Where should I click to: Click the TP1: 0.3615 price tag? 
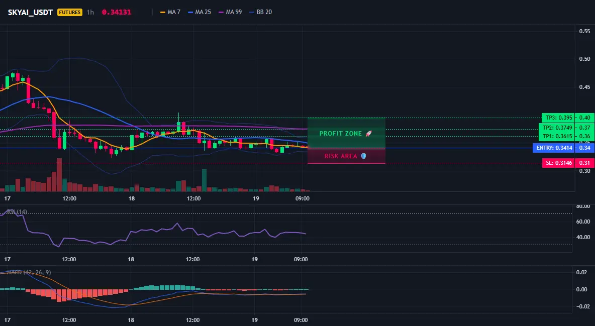557,136
